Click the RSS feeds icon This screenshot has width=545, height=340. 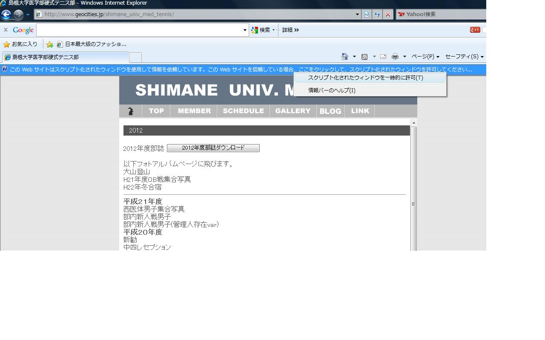point(364,57)
